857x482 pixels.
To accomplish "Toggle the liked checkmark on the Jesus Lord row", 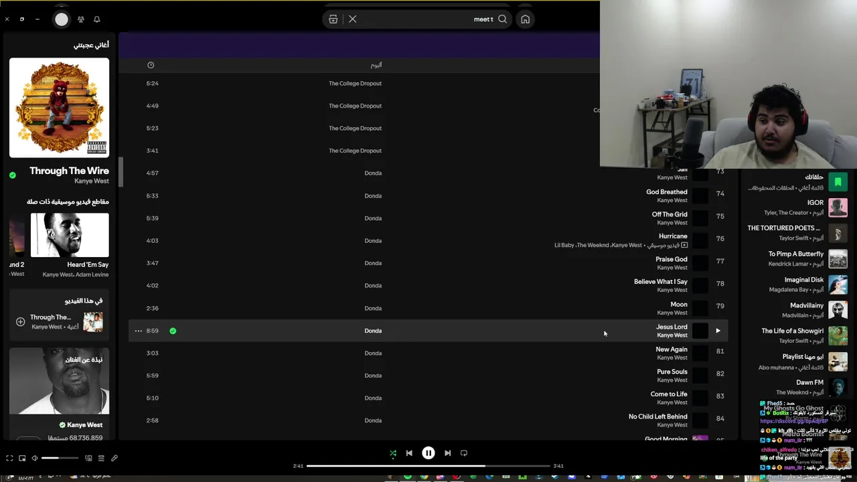I will point(173,331).
